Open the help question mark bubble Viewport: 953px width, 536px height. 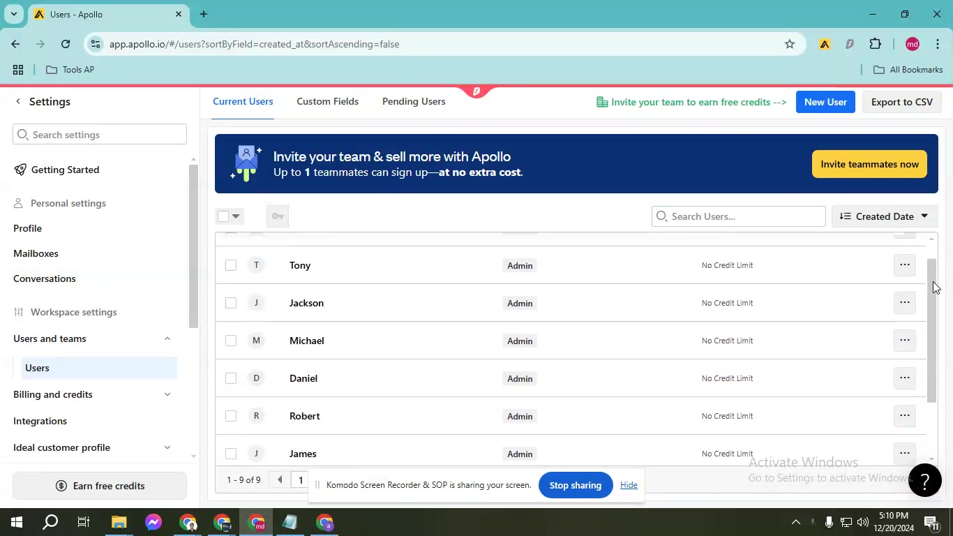[x=925, y=480]
